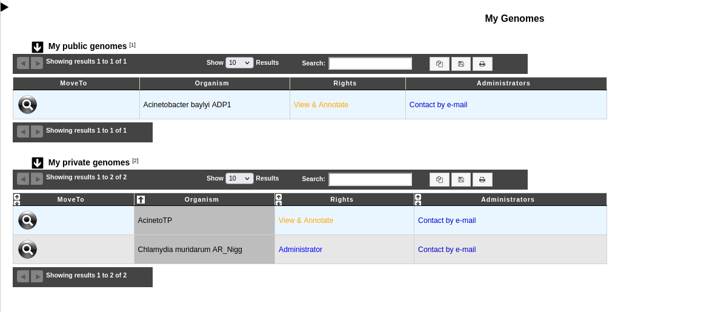Image resolution: width=724 pixels, height=312 pixels.
Task: Click Organism header in public genomes table
Action: (x=214, y=84)
